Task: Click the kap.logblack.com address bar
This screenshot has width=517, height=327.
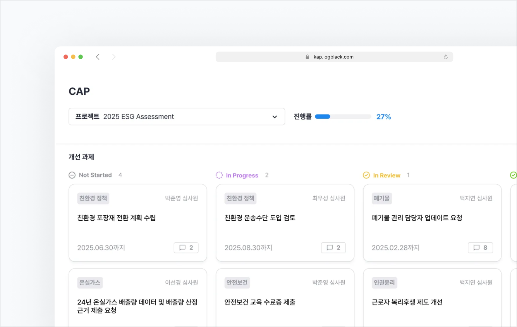Action: tap(334, 57)
